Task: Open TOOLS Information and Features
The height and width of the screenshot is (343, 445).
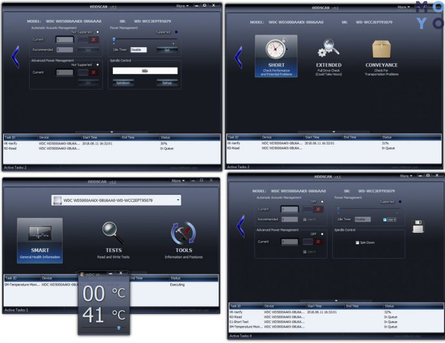Action: (184, 240)
